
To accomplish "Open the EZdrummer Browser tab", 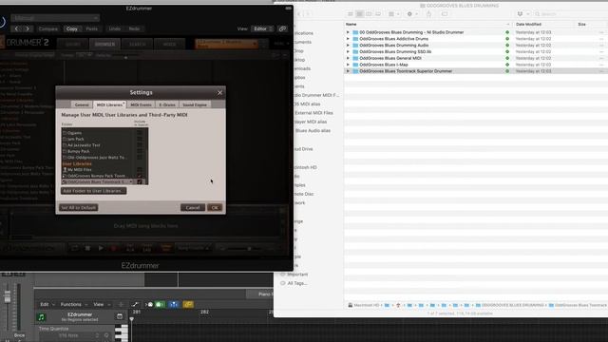I will (104, 45).
